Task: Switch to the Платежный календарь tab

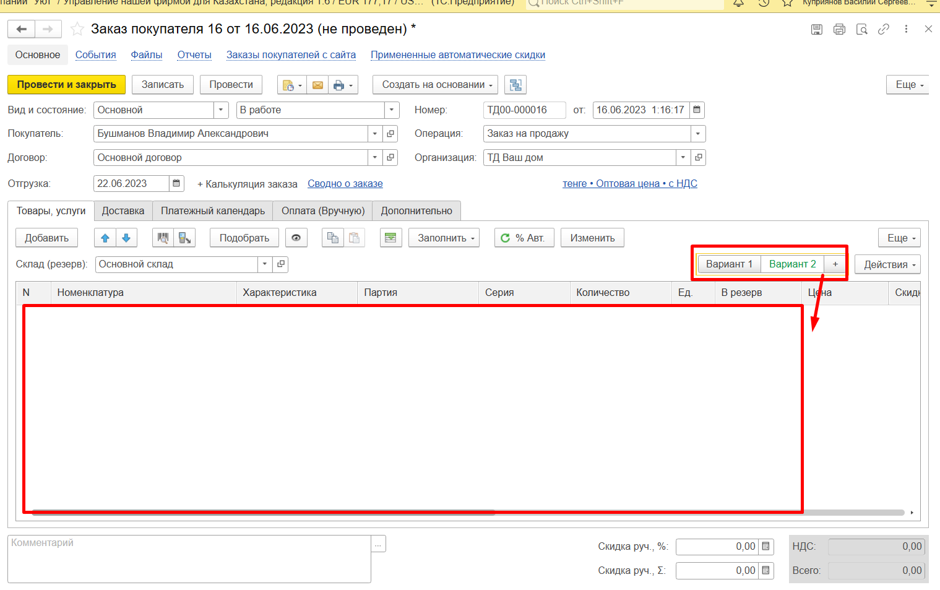Action: (213, 211)
